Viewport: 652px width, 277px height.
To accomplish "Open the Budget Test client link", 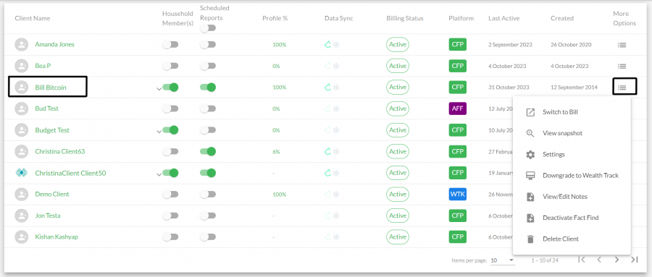I will (x=52, y=130).
